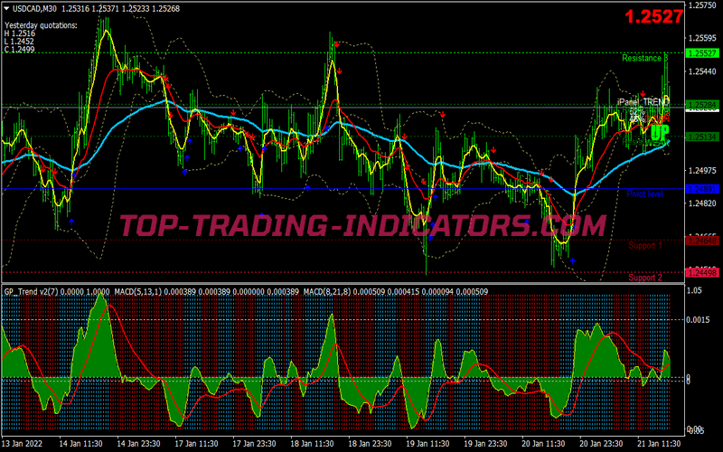The width and height of the screenshot is (723, 452).
Task: Open the chart menu triangle beside USDCAD,M30
Action: (x=6, y=8)
